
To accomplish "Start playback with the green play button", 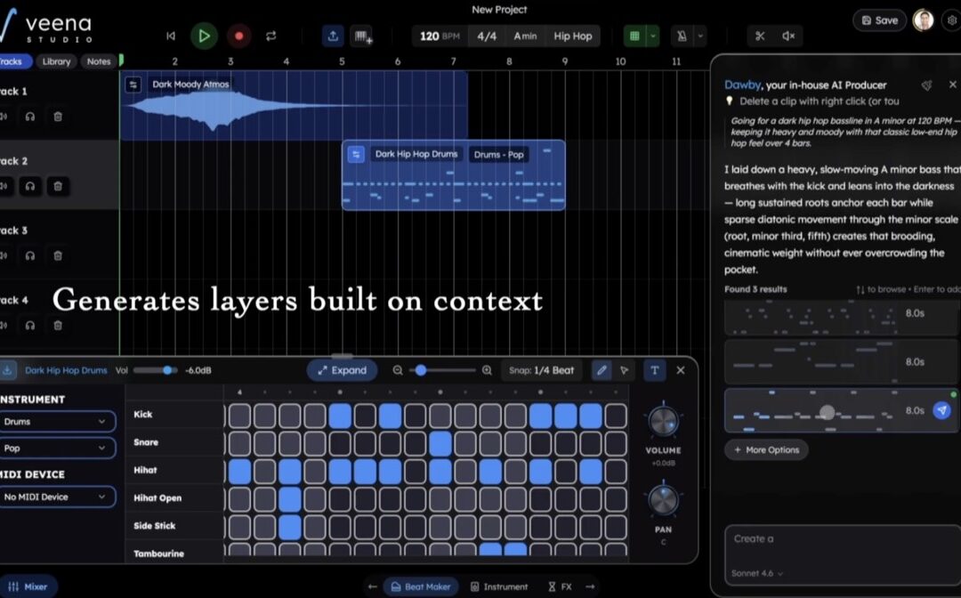I will [x=204, y=36].
